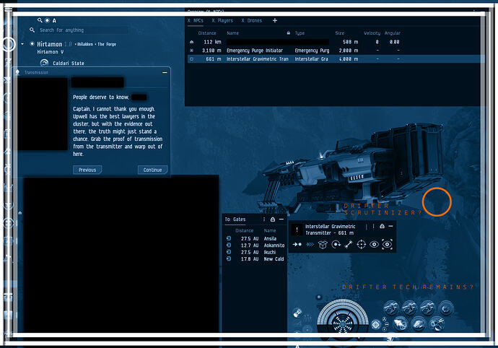
Task: Click the A icon in info panel header
Action: [54, 20]
